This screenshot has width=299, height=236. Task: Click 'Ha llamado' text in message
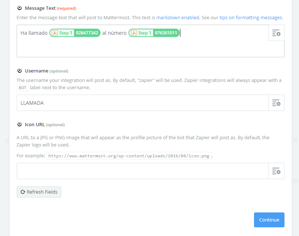[x=34, y=33]
